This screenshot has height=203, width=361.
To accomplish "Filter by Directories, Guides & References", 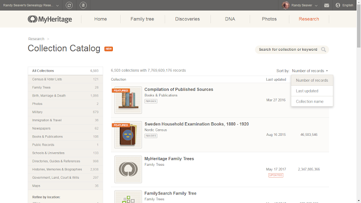I will [65, 161].
